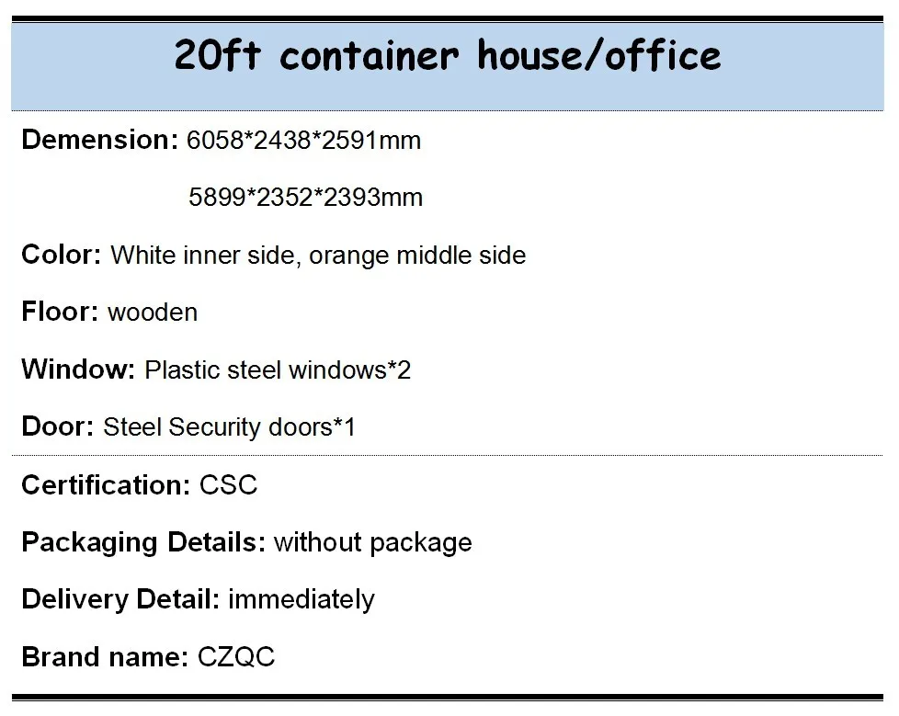Click the "CSC" certification value
Viewport: 899px width, 716px height.
pyautogui.click(x=229, y=485)
